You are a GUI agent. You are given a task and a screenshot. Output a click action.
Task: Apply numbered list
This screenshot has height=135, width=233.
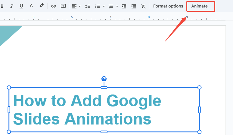(x=111, y=6)
